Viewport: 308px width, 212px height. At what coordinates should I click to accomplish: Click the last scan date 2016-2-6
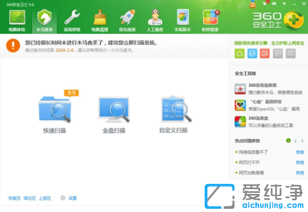click(64, 50)
